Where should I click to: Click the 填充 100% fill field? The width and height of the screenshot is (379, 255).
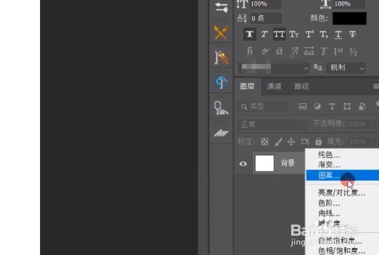click(x=359, y=142)
